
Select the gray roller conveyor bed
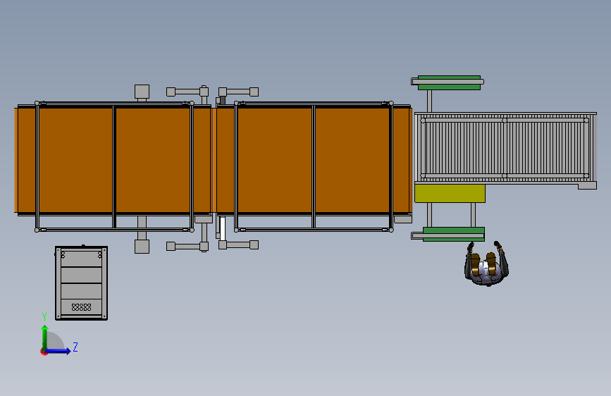tap(505, 148)
